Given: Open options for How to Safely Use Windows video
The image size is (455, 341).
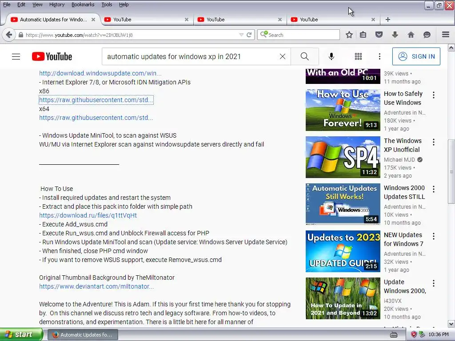Looking at the screenshot, I should coord(434,95).
